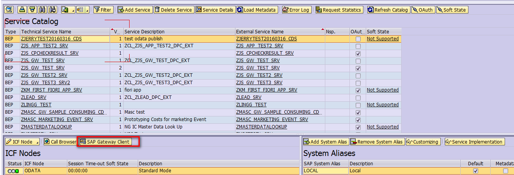Image resolution: width=514 pixels, height=175 pixels.
Task: Click Add System Alias
Action: tap(326, 142)
